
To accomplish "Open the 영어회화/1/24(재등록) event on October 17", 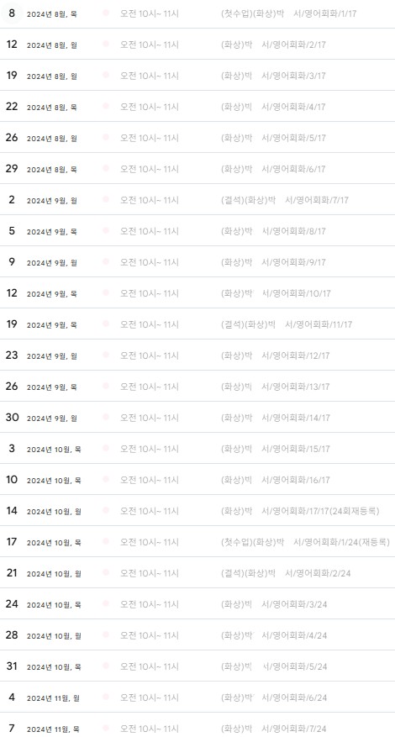I will tap(305, 541).
